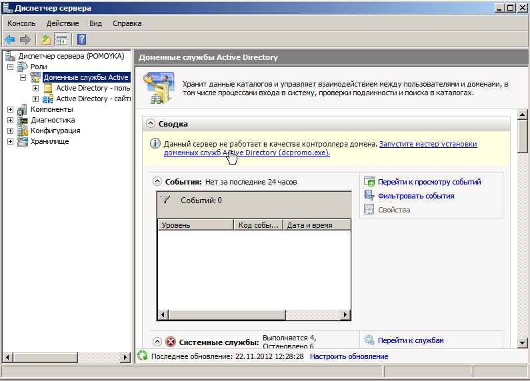Click the events table left scroll arrow

163,315
